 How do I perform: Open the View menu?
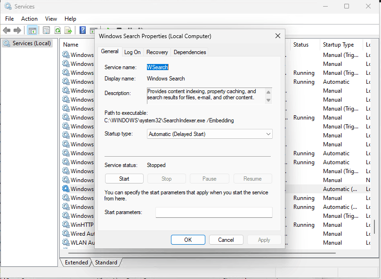(51, 19)
